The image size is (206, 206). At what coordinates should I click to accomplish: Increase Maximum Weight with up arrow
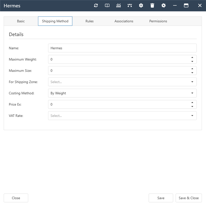tap(192, 58)
